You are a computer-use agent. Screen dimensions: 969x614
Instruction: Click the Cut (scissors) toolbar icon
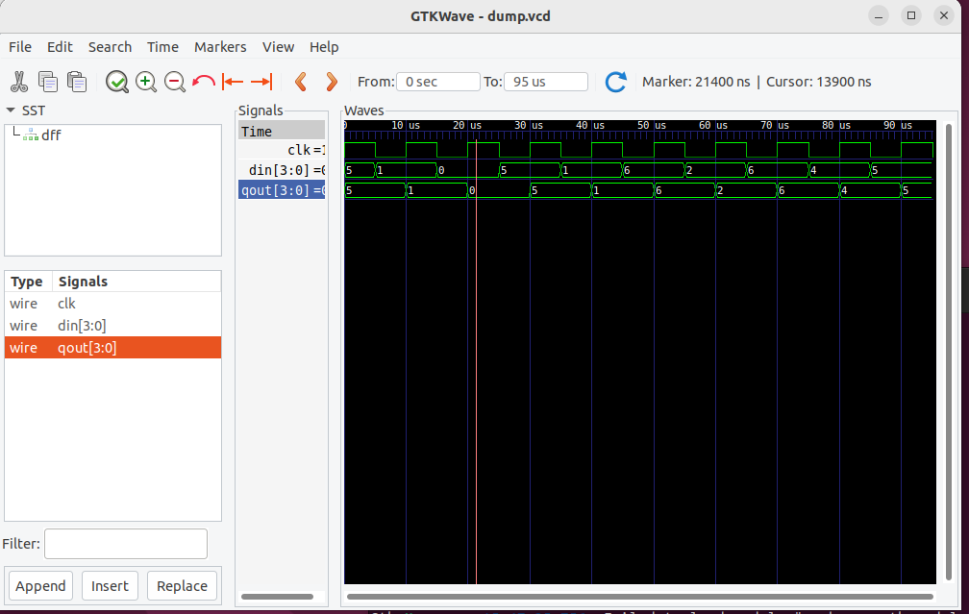tap(19, 82)
